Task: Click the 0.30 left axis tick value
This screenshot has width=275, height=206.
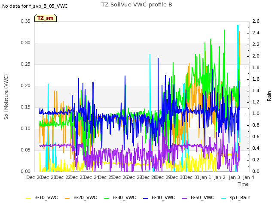Action: [x=26, y=43]
